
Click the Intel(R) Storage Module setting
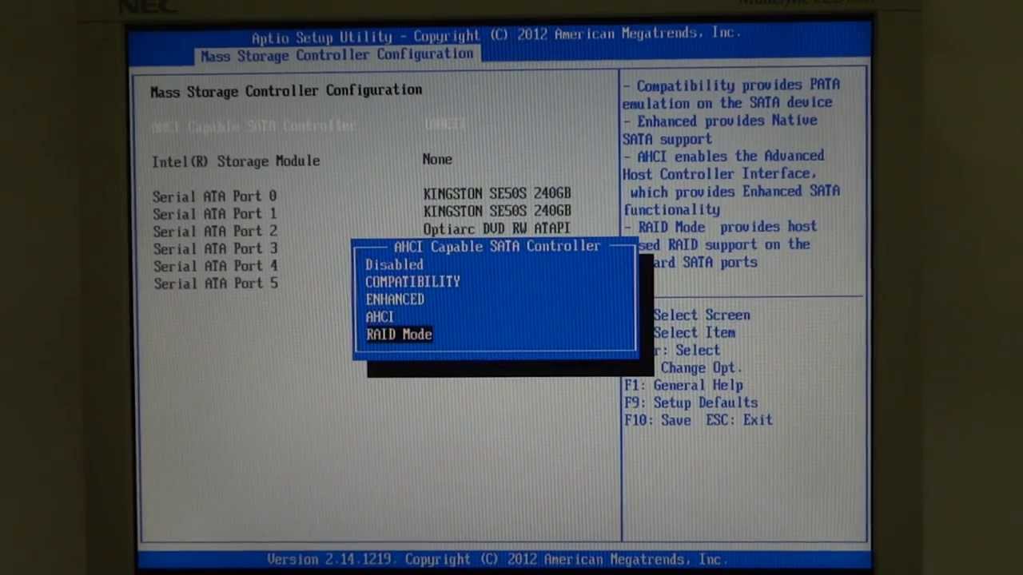(236, 161)
